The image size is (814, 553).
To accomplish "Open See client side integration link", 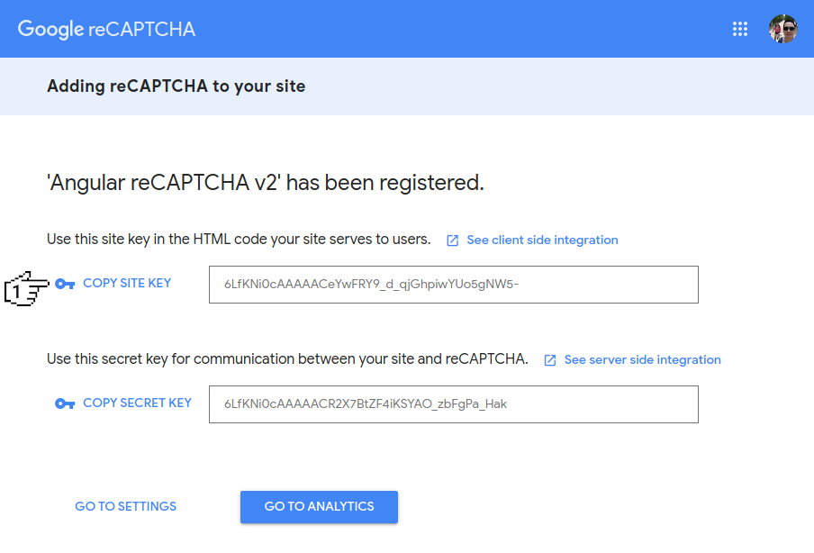I will click(x=542, y=240).
